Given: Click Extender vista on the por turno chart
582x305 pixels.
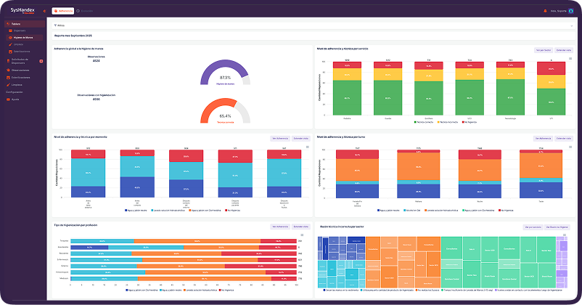Looking at the screenshot, I should click(564, 139).
